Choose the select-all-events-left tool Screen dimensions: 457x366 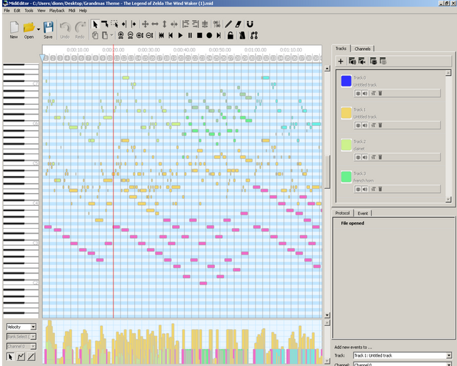(124, 24)
